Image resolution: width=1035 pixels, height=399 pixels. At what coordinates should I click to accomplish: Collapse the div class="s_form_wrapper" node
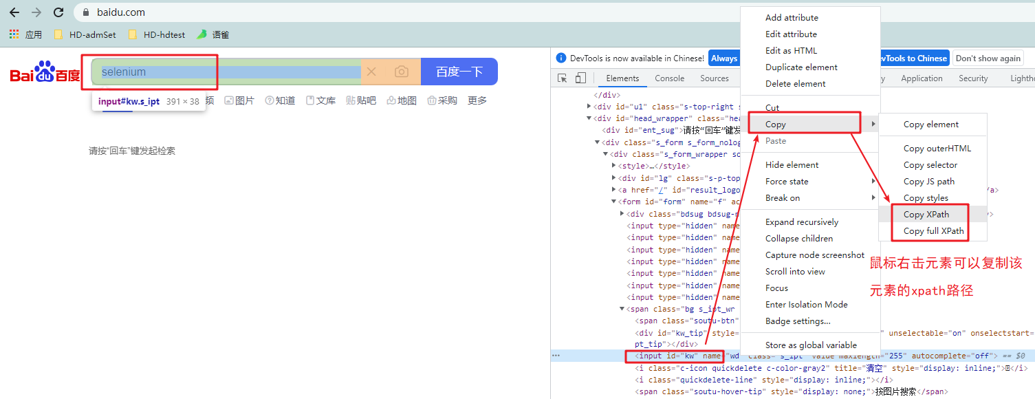tap(605, 154)
